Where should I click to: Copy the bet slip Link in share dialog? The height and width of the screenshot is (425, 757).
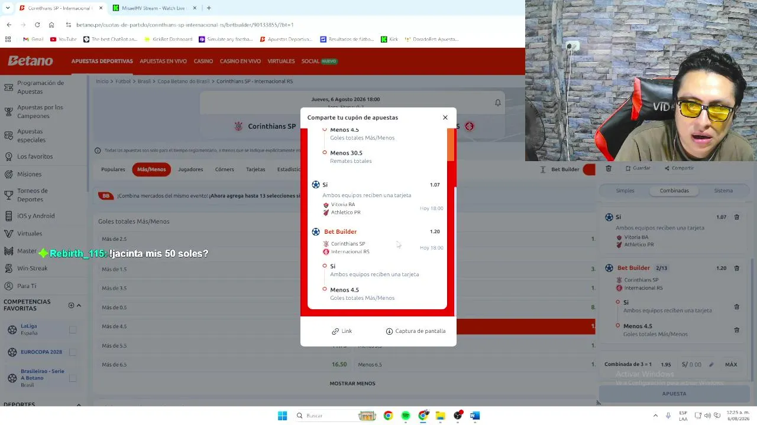coord(342,331)
